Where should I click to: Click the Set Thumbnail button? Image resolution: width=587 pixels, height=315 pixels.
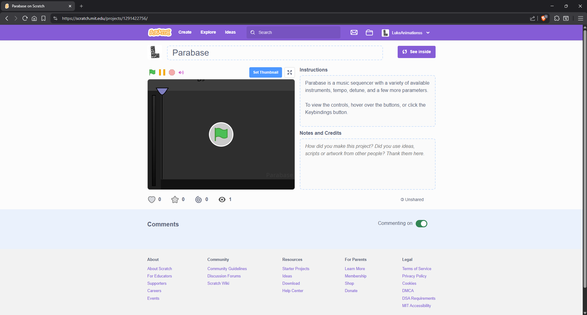[265, 72]
